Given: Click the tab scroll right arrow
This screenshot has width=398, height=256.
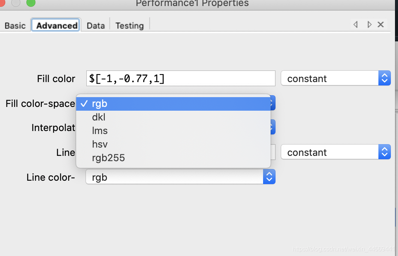Looking at the screenshot, I should click(x=369, y=24).
